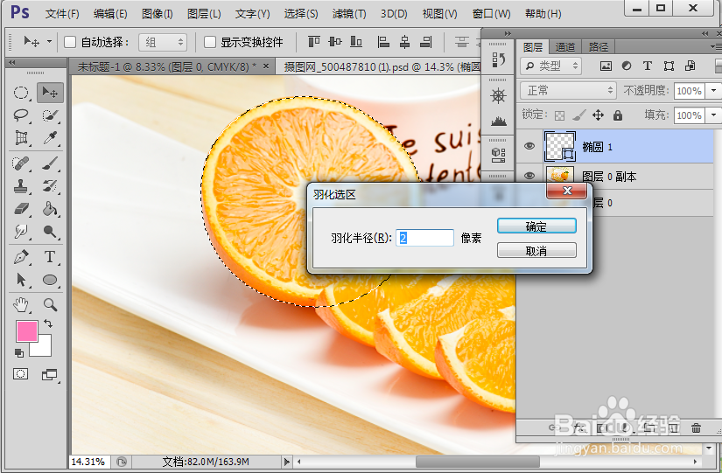
Task: Lock transparent pixels icon
Action: click(x=559, y=115)
